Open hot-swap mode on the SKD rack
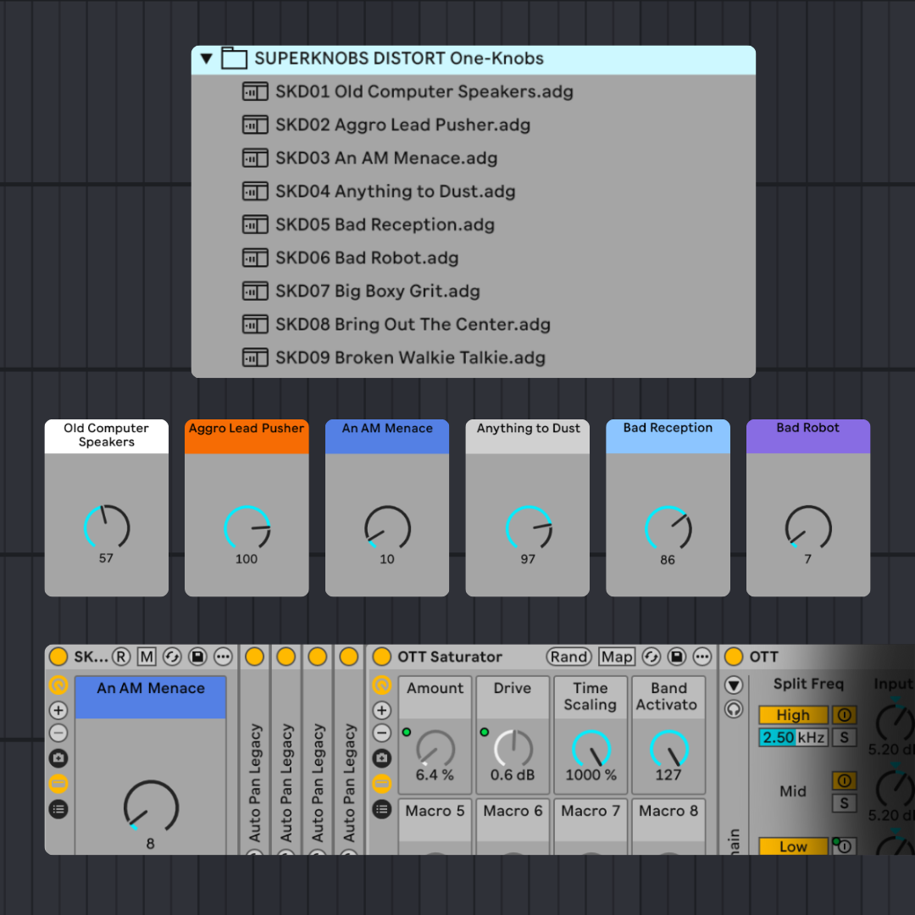The height and width of the screenshot is (915, 915). coord(173,657)
